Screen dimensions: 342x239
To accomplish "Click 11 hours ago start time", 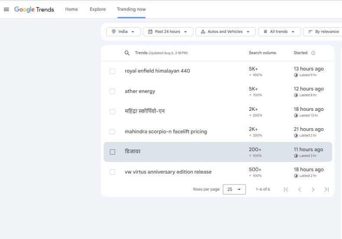I will pos(309,149).
